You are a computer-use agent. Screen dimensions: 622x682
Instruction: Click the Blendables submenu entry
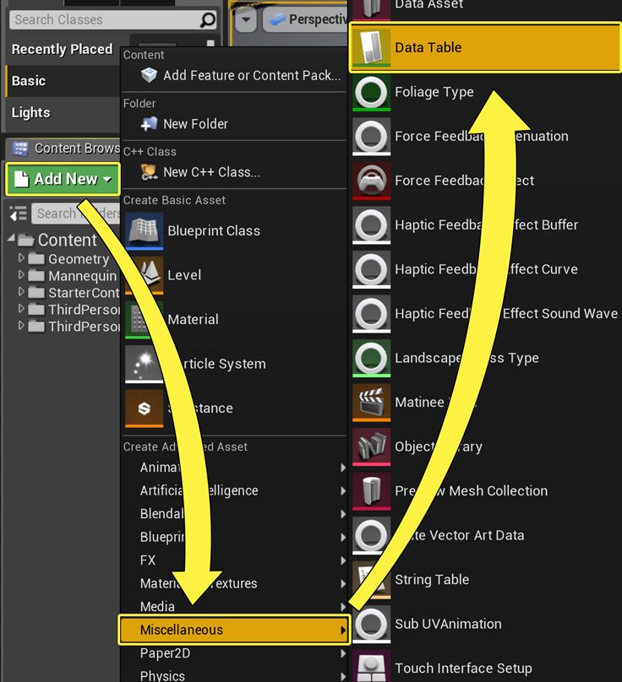point(235,514)
